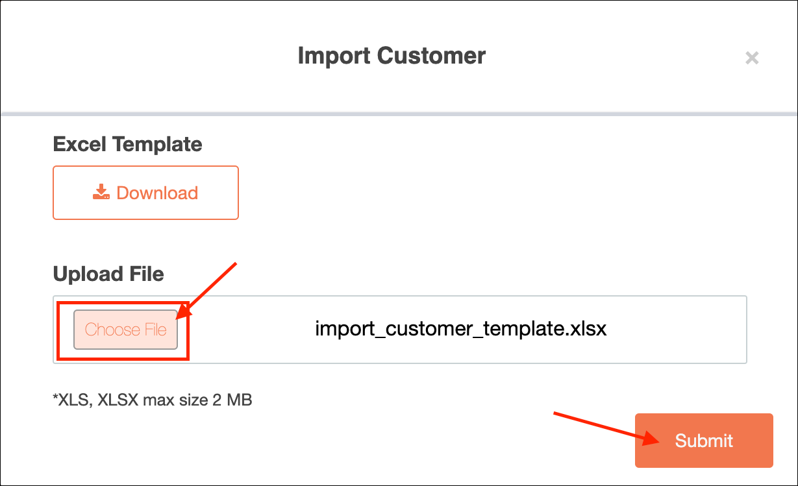Screen dimensions: 798x486
Task: Click the Submit label text
Action: (704, 441)
